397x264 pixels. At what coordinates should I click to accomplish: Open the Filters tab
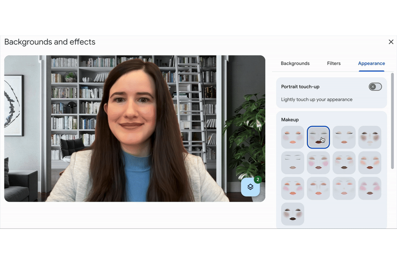tap(334, 63)
